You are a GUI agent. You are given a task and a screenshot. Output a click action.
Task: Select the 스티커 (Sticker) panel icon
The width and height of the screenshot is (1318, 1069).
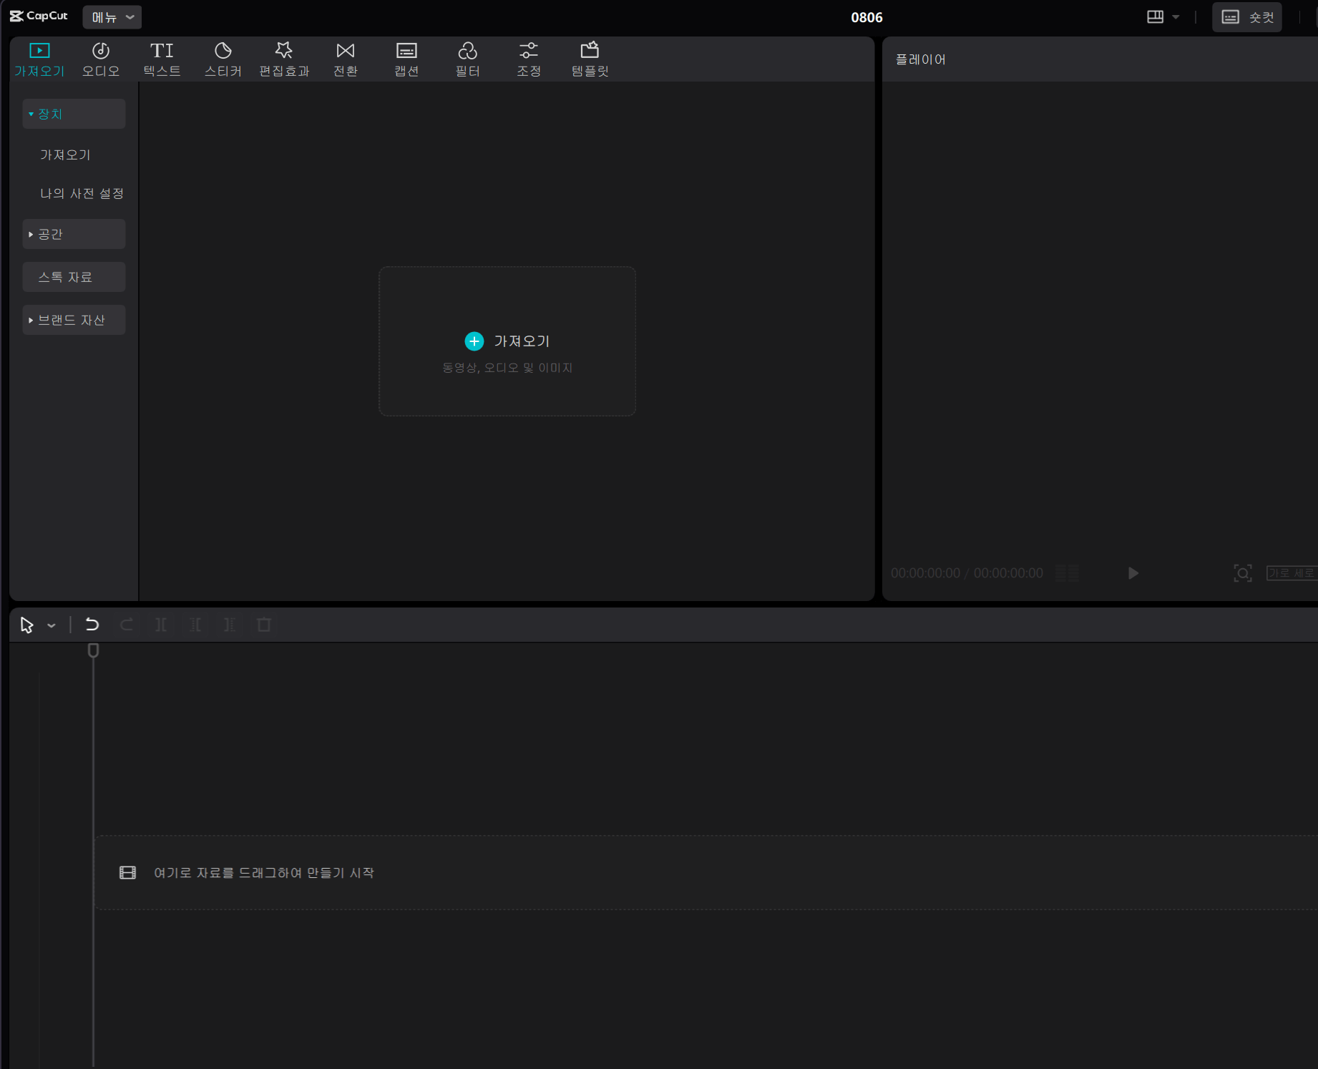click(223, 59)
